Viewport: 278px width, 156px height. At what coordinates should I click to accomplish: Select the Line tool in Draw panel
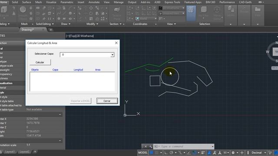(x=64, y=13)
